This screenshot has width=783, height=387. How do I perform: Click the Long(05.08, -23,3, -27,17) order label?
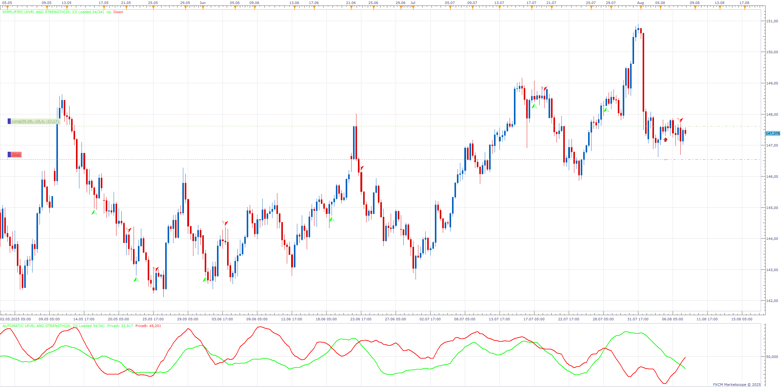click(35, 121)
